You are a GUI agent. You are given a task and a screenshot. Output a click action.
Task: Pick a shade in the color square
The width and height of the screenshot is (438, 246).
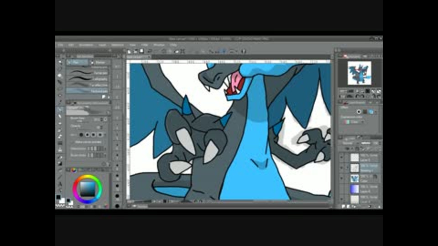point(88,189)
